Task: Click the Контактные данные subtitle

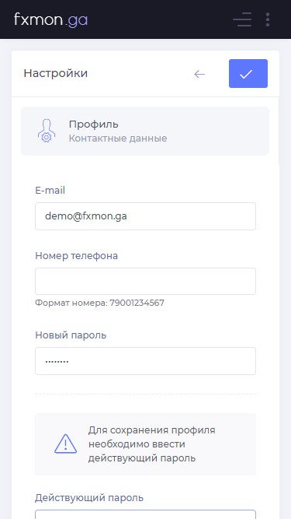Action: pos(118,139)
